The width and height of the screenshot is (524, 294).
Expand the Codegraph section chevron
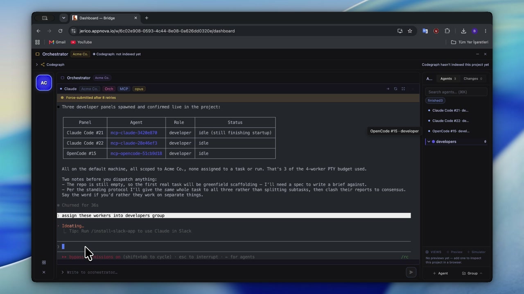coord(37,65)
